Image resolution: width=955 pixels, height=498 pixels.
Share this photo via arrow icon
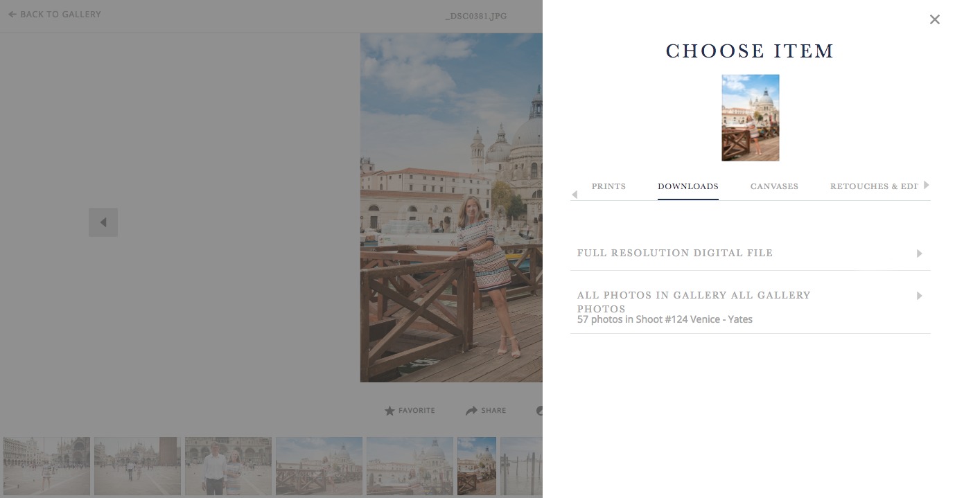(471, 411)
